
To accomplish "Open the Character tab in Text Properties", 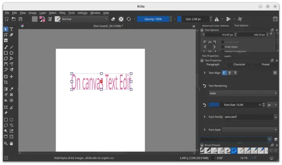I will click(239, 65).
